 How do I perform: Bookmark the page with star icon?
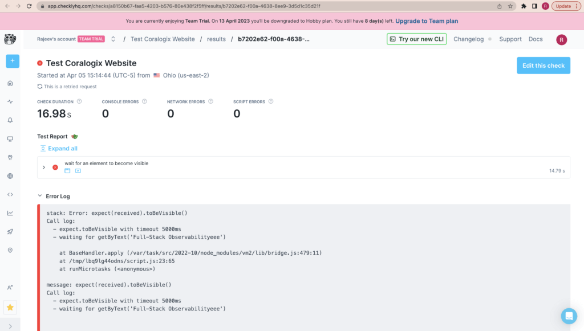pyautogui.click(x=510, y=6)
